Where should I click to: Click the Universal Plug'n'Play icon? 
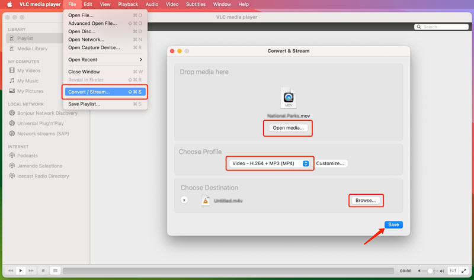tap(12, 123)
